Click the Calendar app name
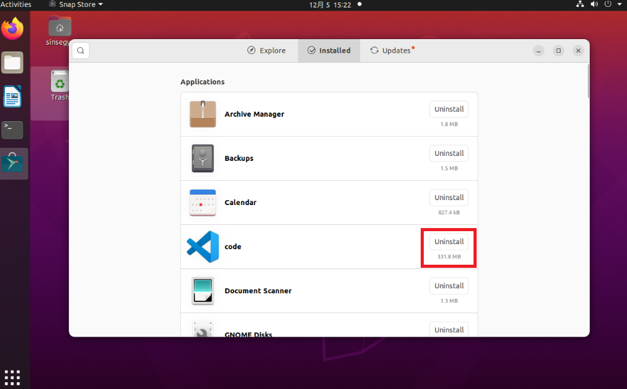Screen dimensions: 627x389 (240, 203)
